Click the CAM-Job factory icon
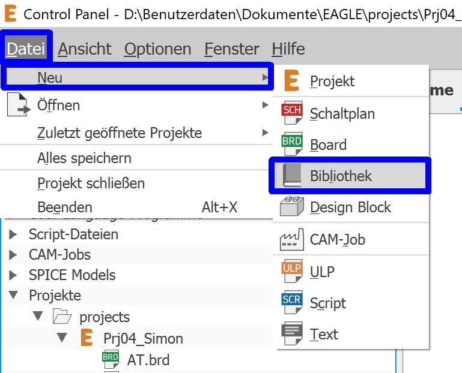This screenshot has height=373, width=462. [x=292, y=240]
